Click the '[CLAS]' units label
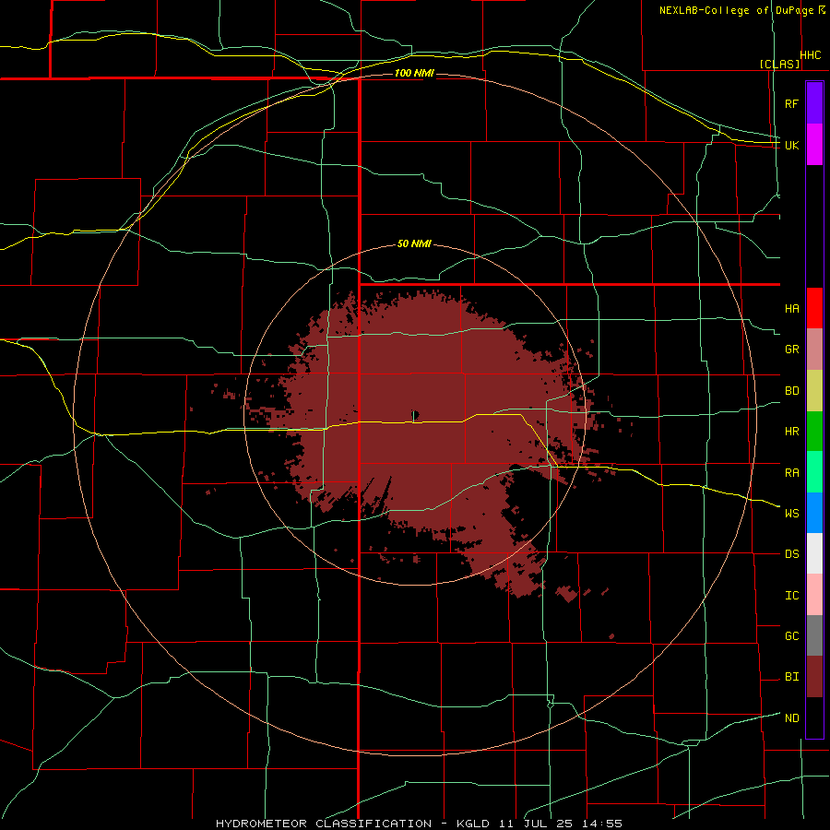 (x=779, y=65)
